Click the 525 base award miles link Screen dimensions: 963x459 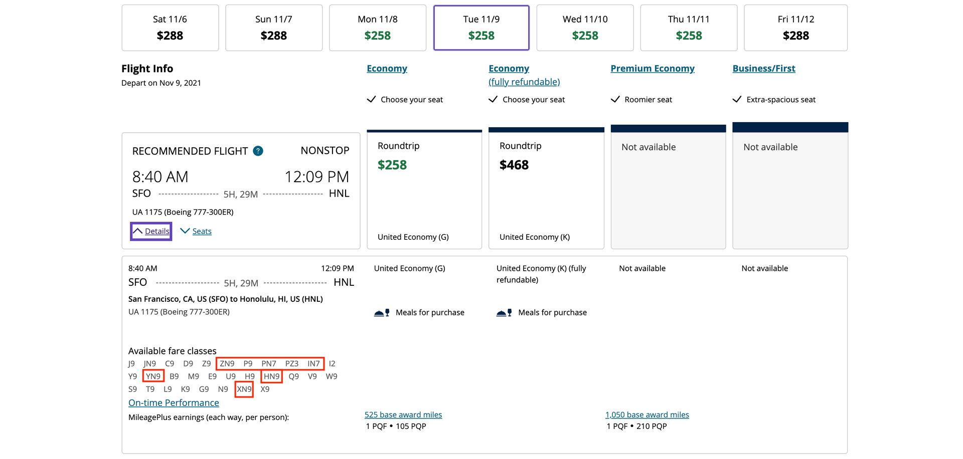[403, 414]
